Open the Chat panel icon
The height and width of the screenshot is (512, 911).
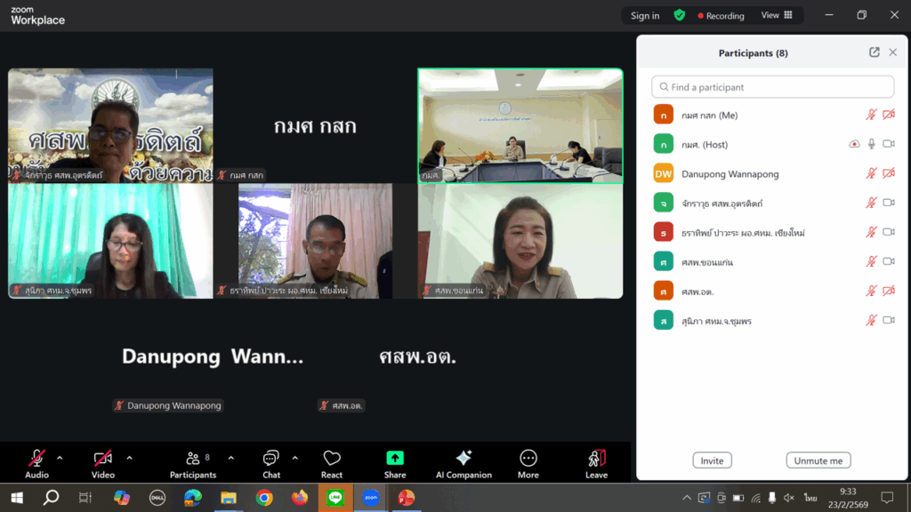click(271, 462)
